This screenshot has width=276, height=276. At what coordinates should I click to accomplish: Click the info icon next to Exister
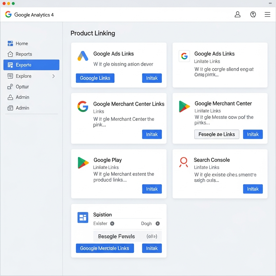(x=112, y=223)
